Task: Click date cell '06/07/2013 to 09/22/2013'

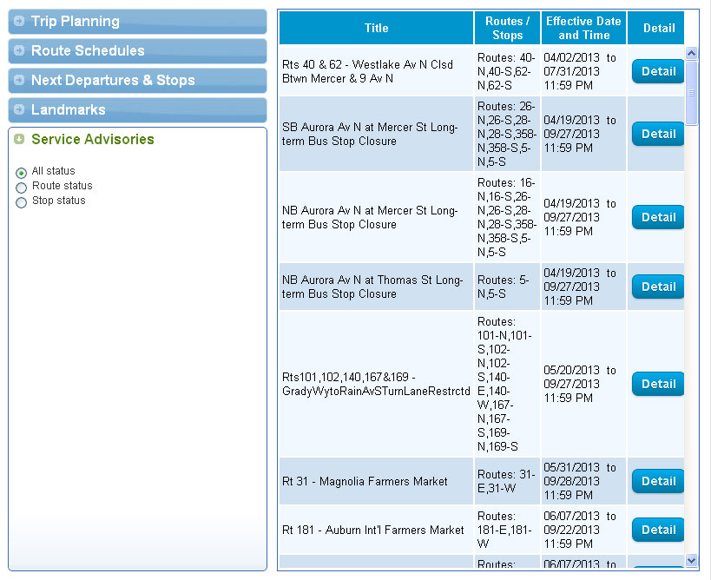Action: coord(583,530)
